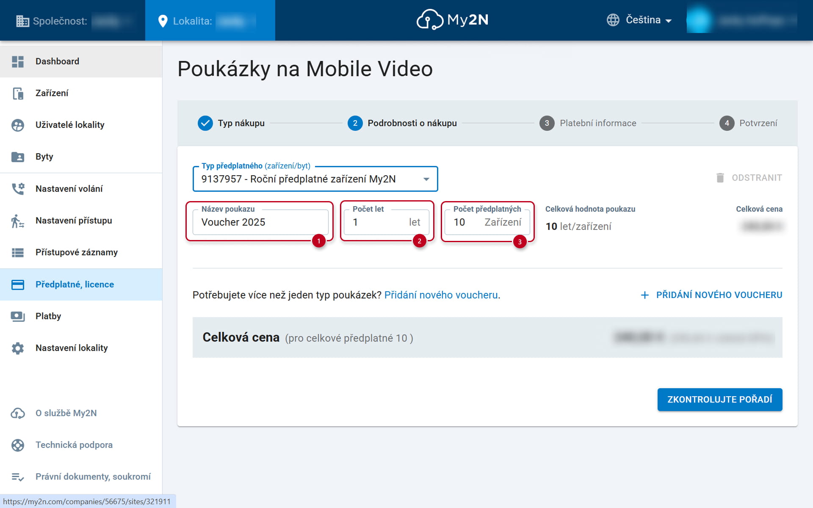This screenshot has height=508, width=813.
Task: Click the trash bin icon
Action: coord(720,178)
